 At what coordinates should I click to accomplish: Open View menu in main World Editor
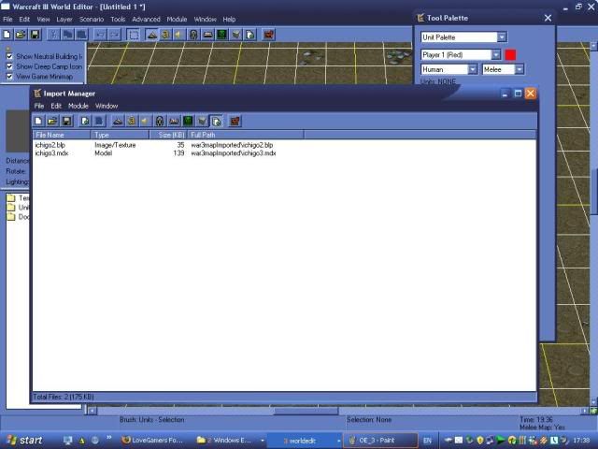pyautogui.click(x=43, y=19)
